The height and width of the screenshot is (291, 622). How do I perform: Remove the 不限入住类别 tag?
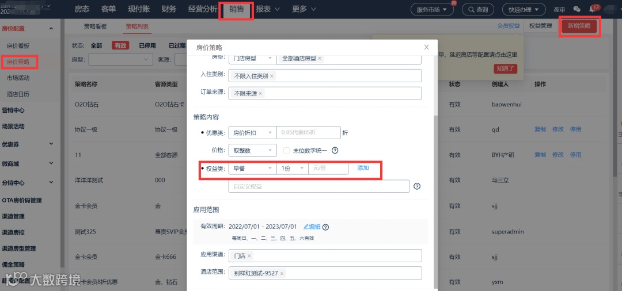click(272, 76)
